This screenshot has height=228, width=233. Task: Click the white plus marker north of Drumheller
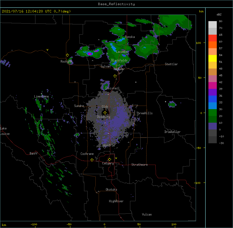click(x=165, y=102)
